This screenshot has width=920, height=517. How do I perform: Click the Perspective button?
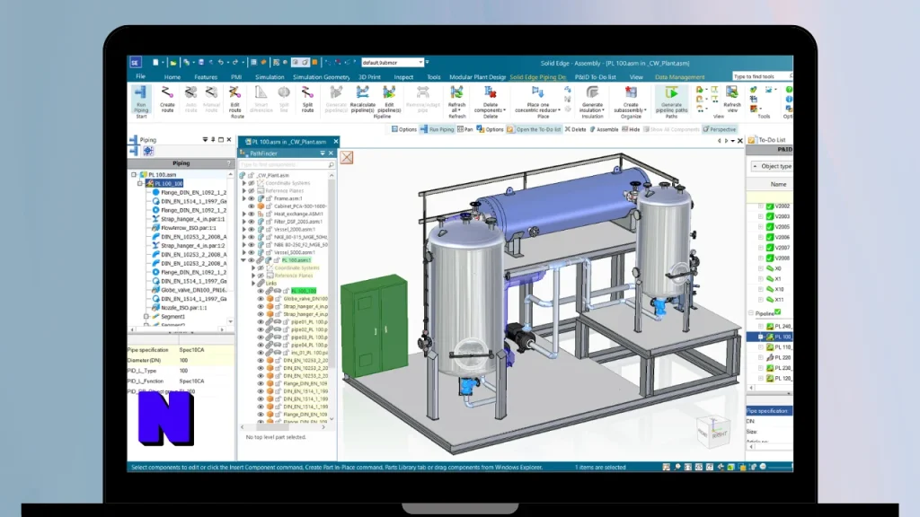click(720, 129)
